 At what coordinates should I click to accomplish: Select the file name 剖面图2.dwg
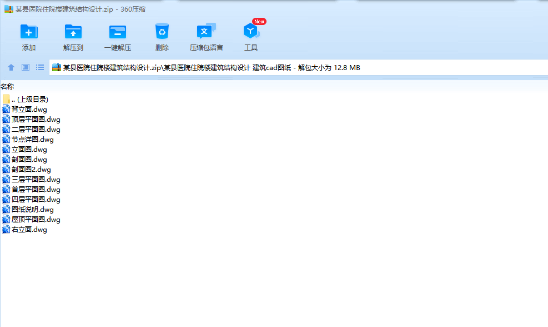(32, 170)
